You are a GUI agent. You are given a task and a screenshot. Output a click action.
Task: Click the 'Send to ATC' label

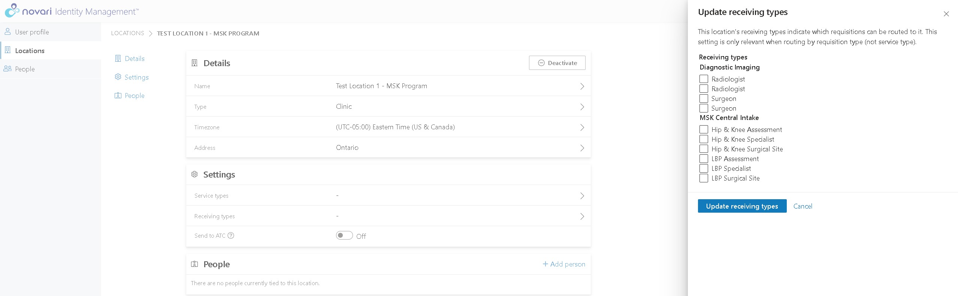tap(210, 235)
